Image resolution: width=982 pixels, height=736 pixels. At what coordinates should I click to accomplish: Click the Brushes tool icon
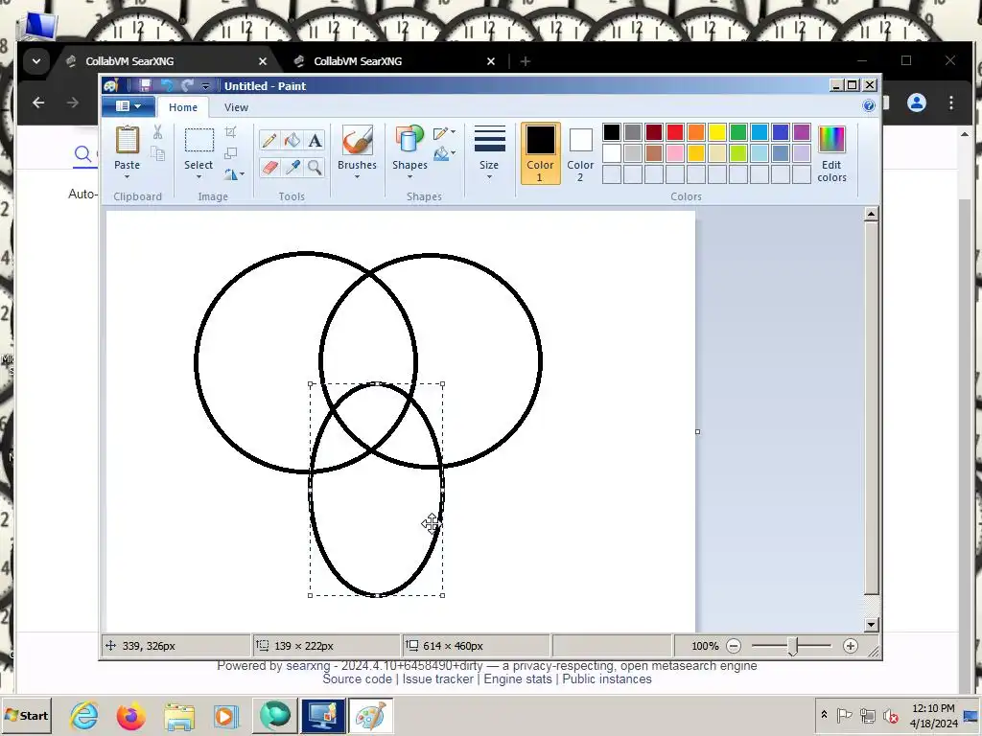pyautogui.click(x=357, y=140)
